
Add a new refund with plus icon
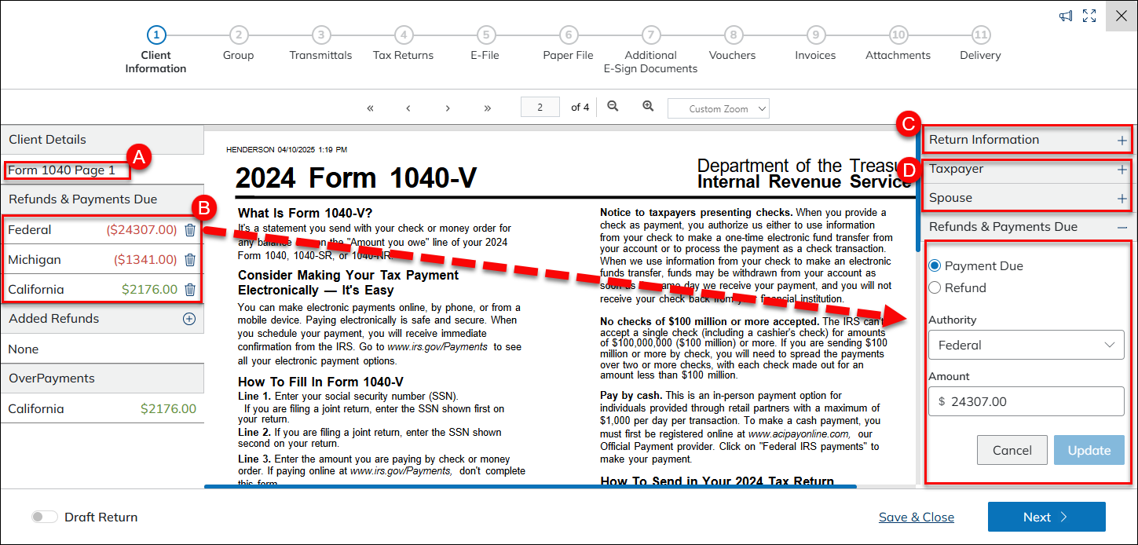pos(188,319)
